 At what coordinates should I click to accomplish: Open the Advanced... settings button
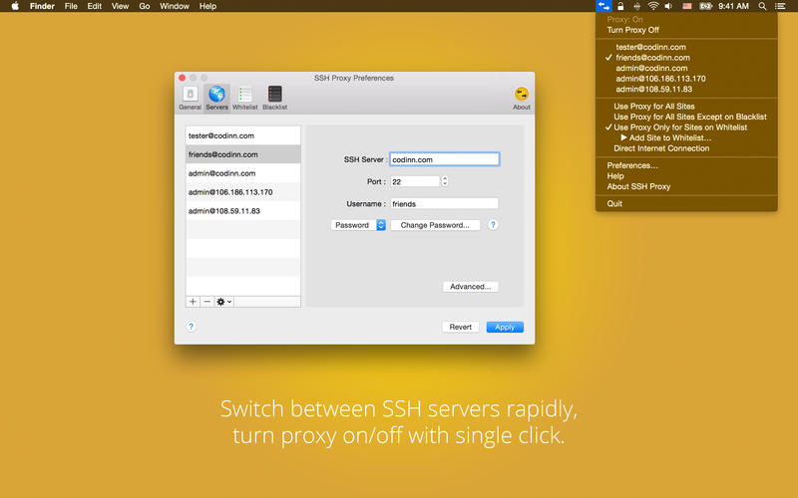(x=470, y=287)
